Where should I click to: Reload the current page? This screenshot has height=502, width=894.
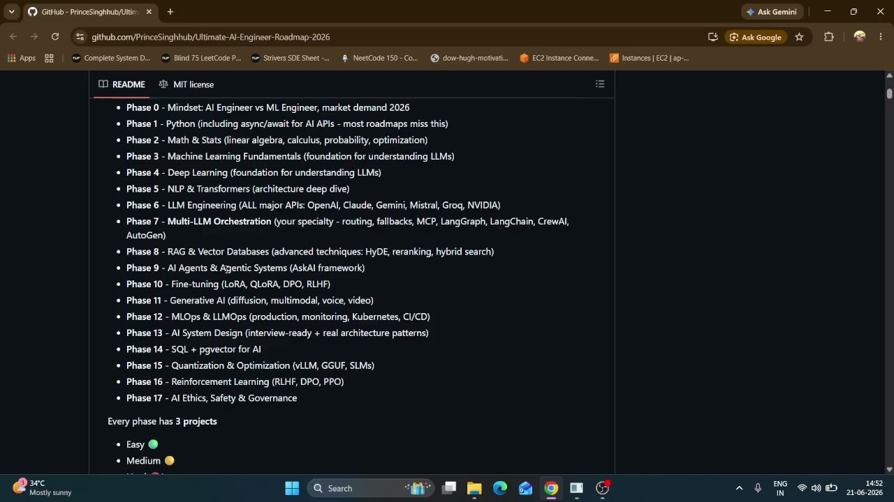pyautogui.click(x=55, y=37)
